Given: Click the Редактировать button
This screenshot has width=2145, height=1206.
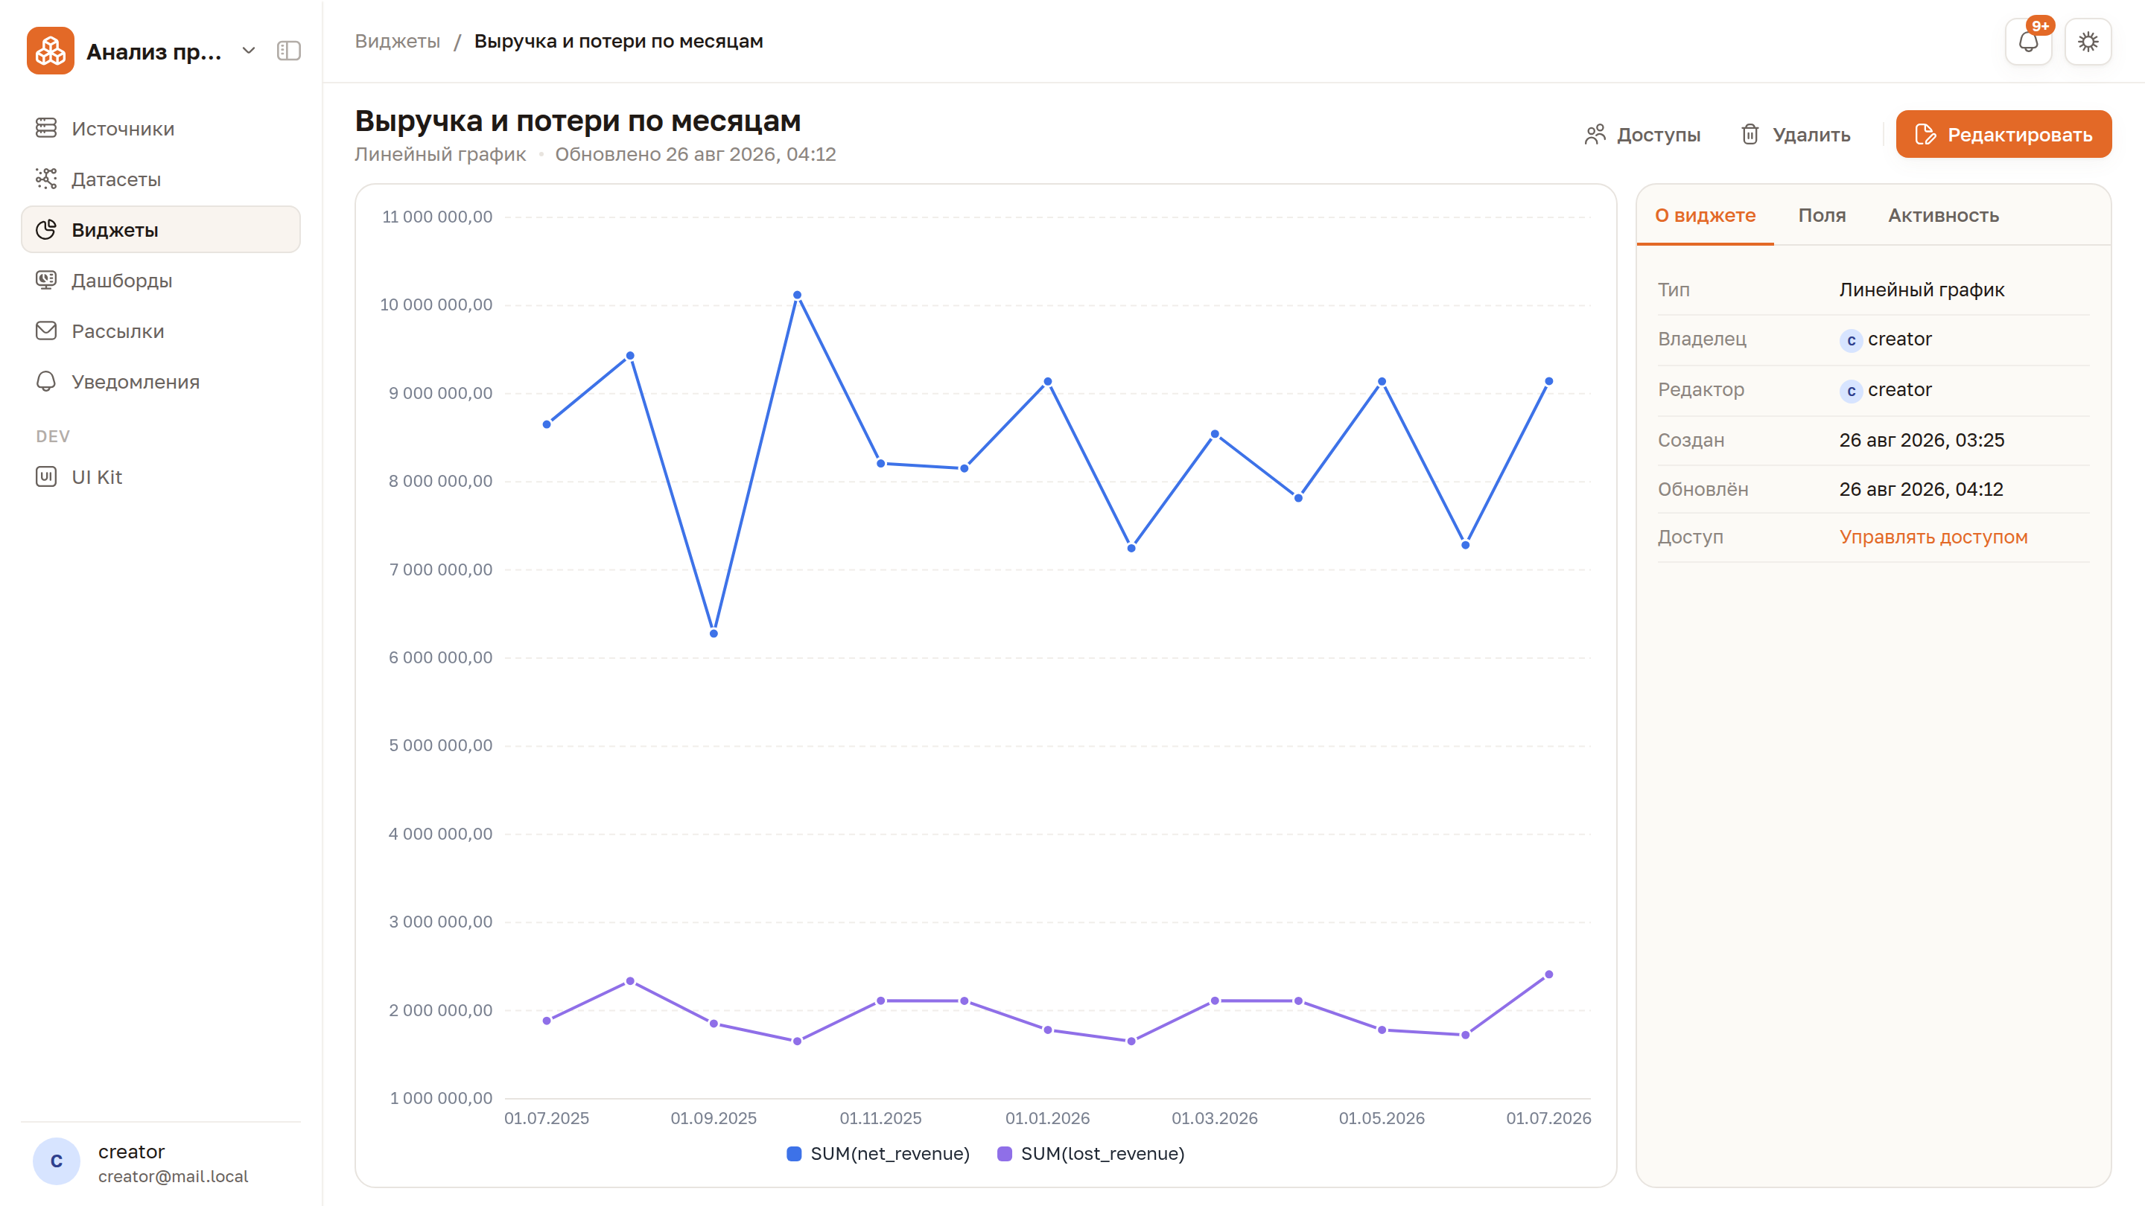Looking at the screenshot, I should click(2003, 134).
